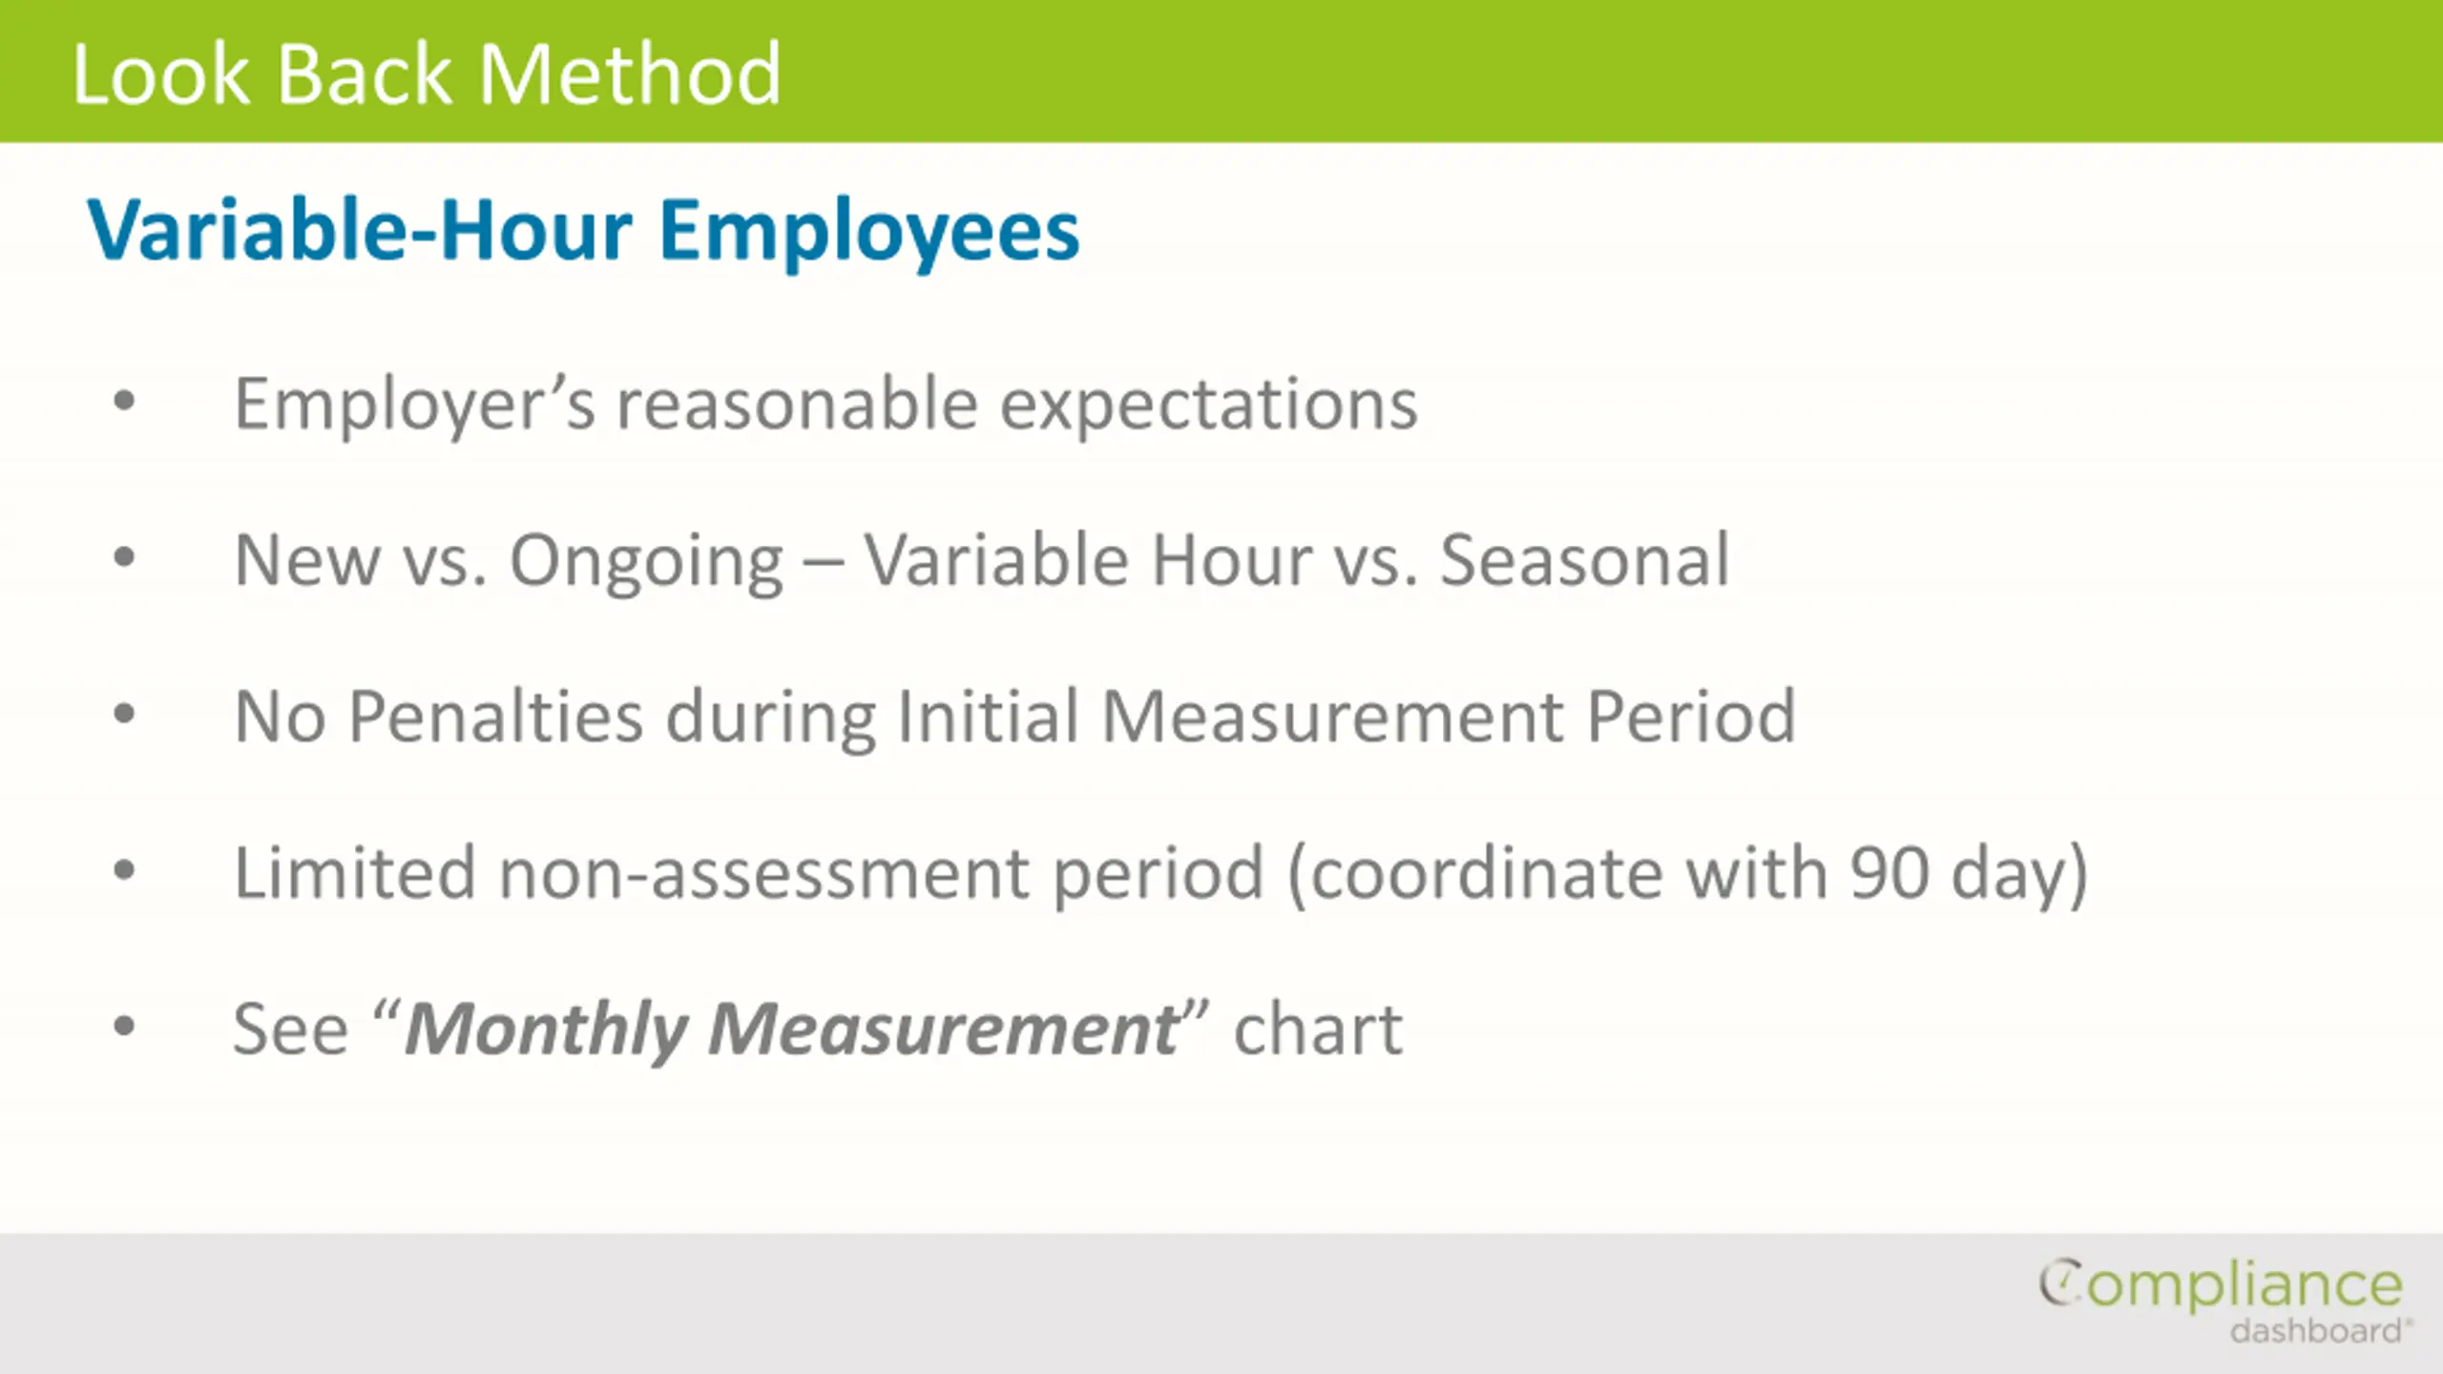Click the bullet before 'No Penalties' line
The width and height of the screenshot is (2443, 1374).
point(124,714)
